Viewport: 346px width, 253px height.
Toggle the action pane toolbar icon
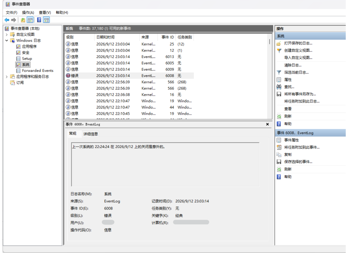(46, 20)
